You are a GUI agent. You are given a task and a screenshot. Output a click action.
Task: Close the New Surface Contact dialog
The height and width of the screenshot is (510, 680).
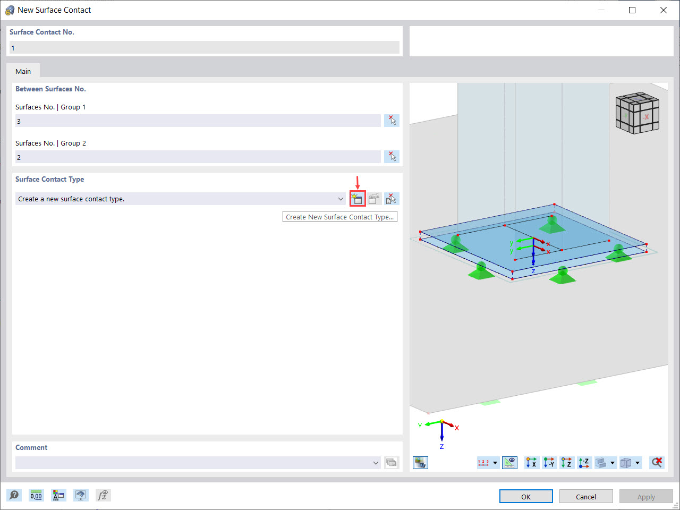pos(664,10)
